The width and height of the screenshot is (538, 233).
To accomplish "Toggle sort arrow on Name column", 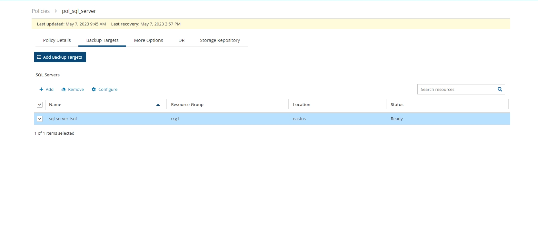I will (158, 105).
